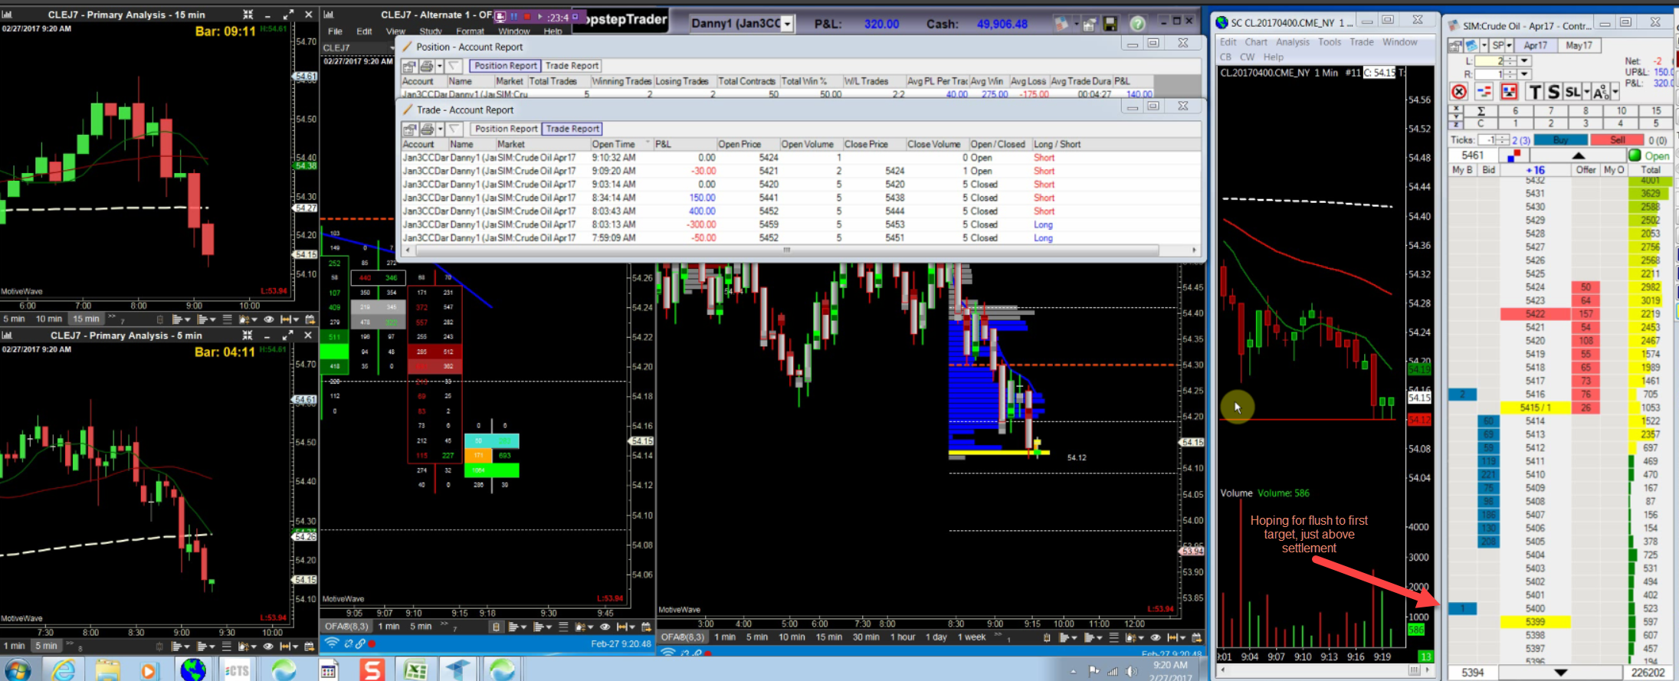Toggle the eye visibility icon in 15 min chart toolbar

point(268,319)
